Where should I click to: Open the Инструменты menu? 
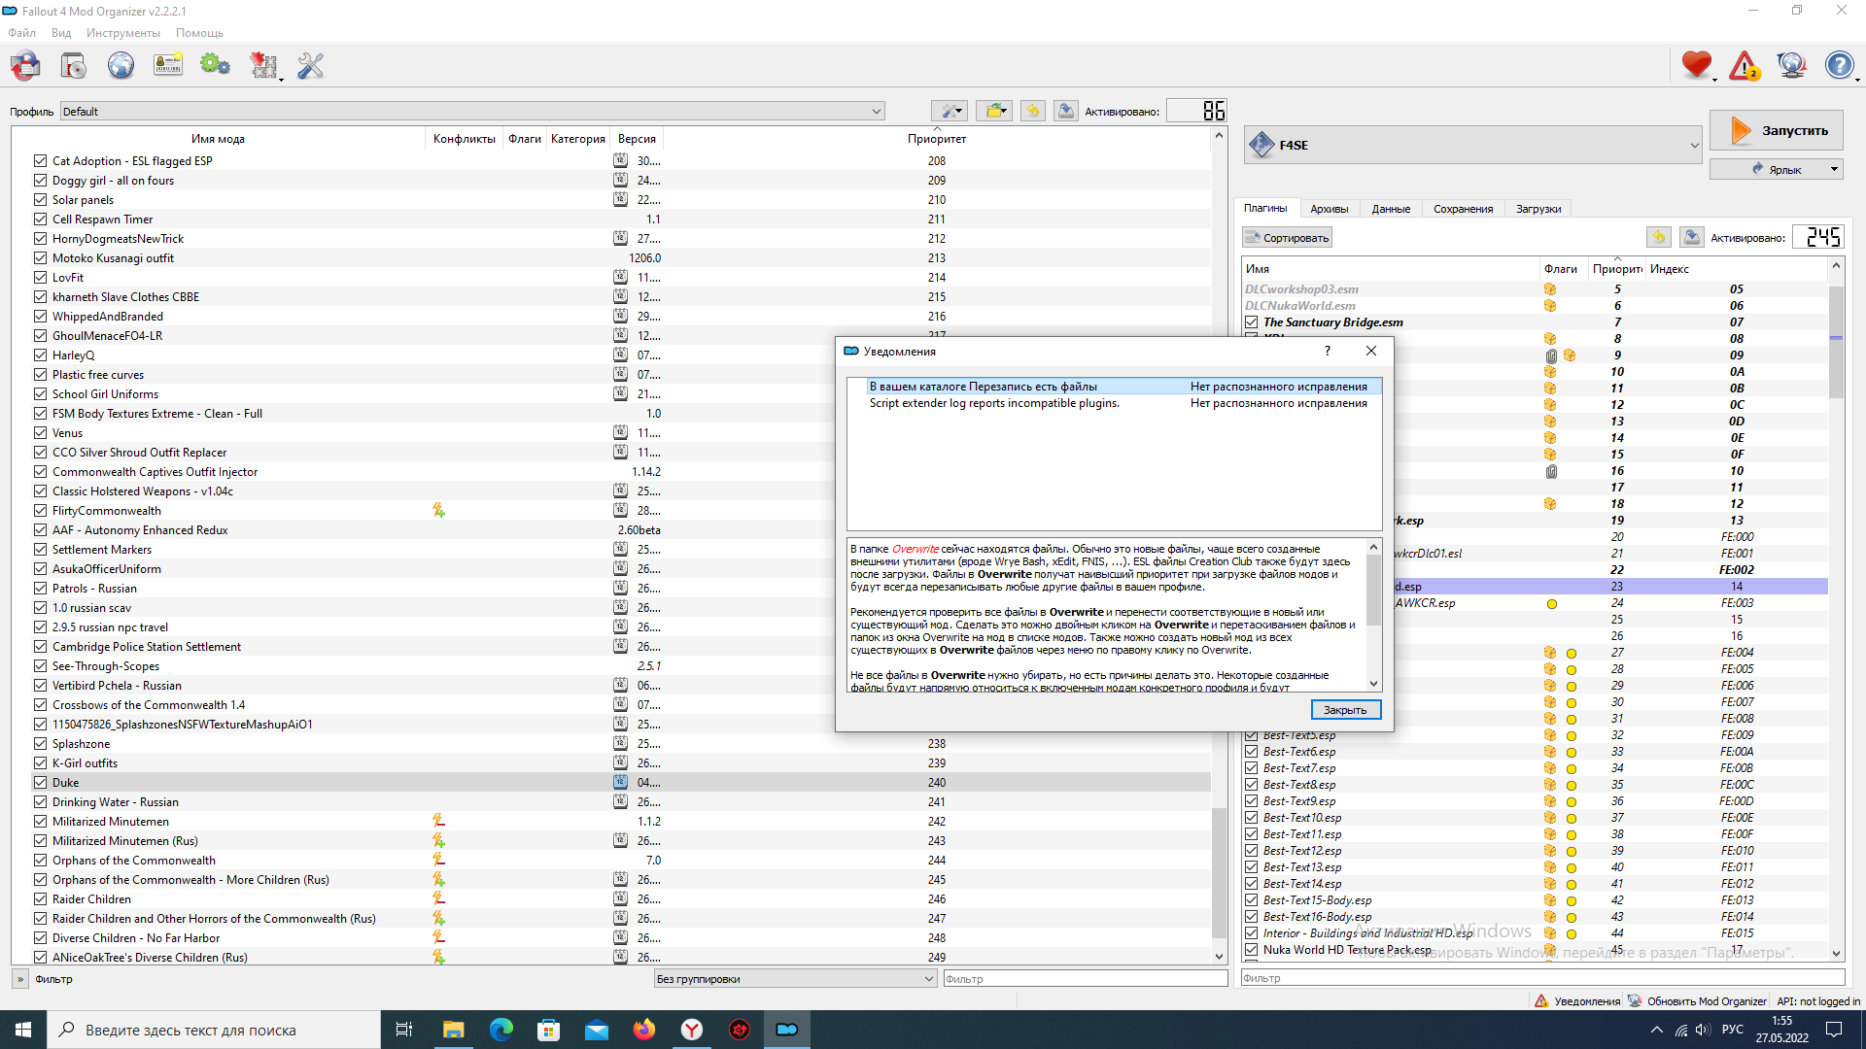[122, 33]
